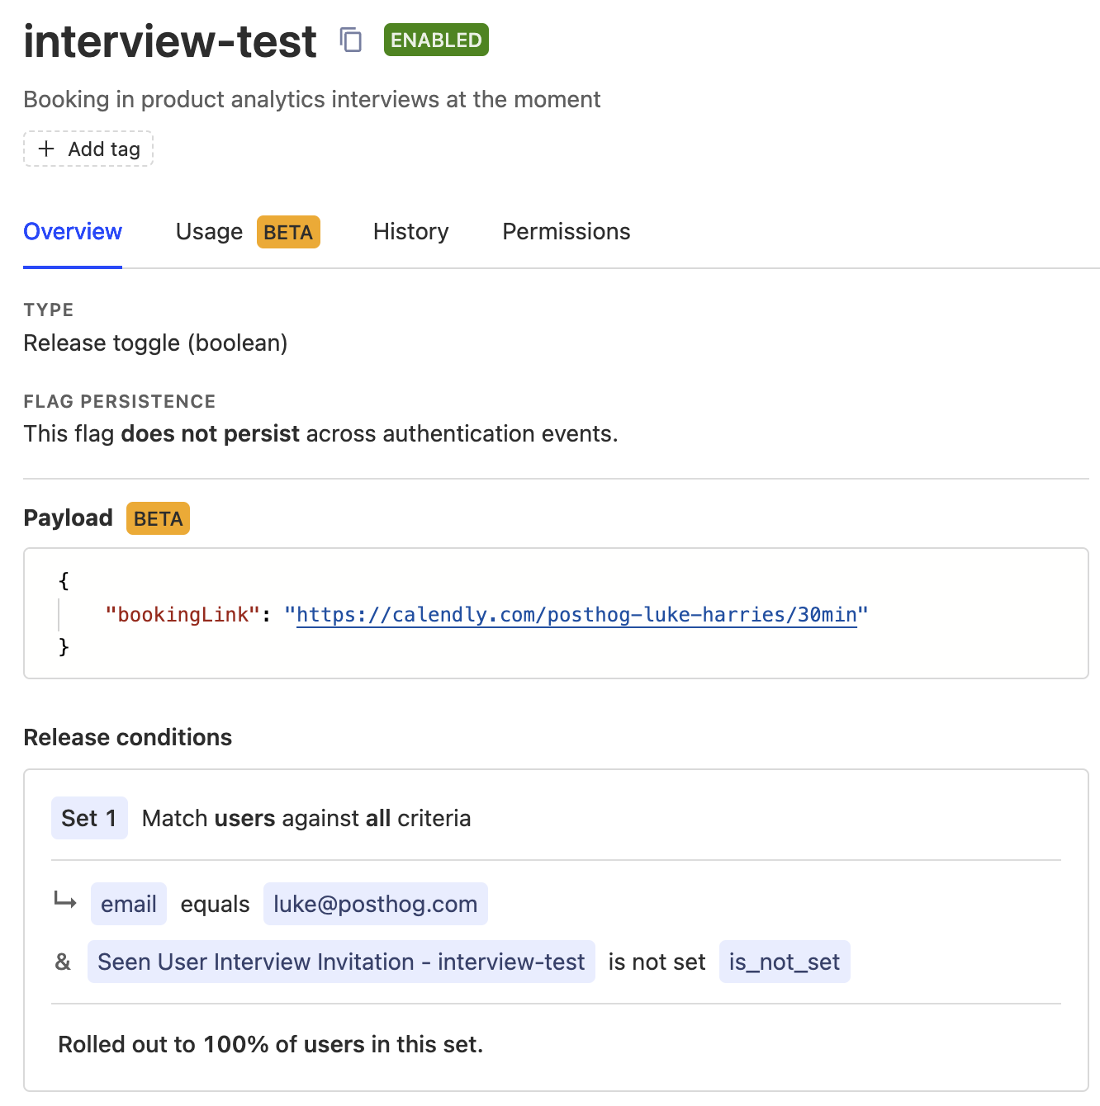Click the luke@posthog.com value chip
This screenshot has width=1100, height=1106.
[375, 905]
